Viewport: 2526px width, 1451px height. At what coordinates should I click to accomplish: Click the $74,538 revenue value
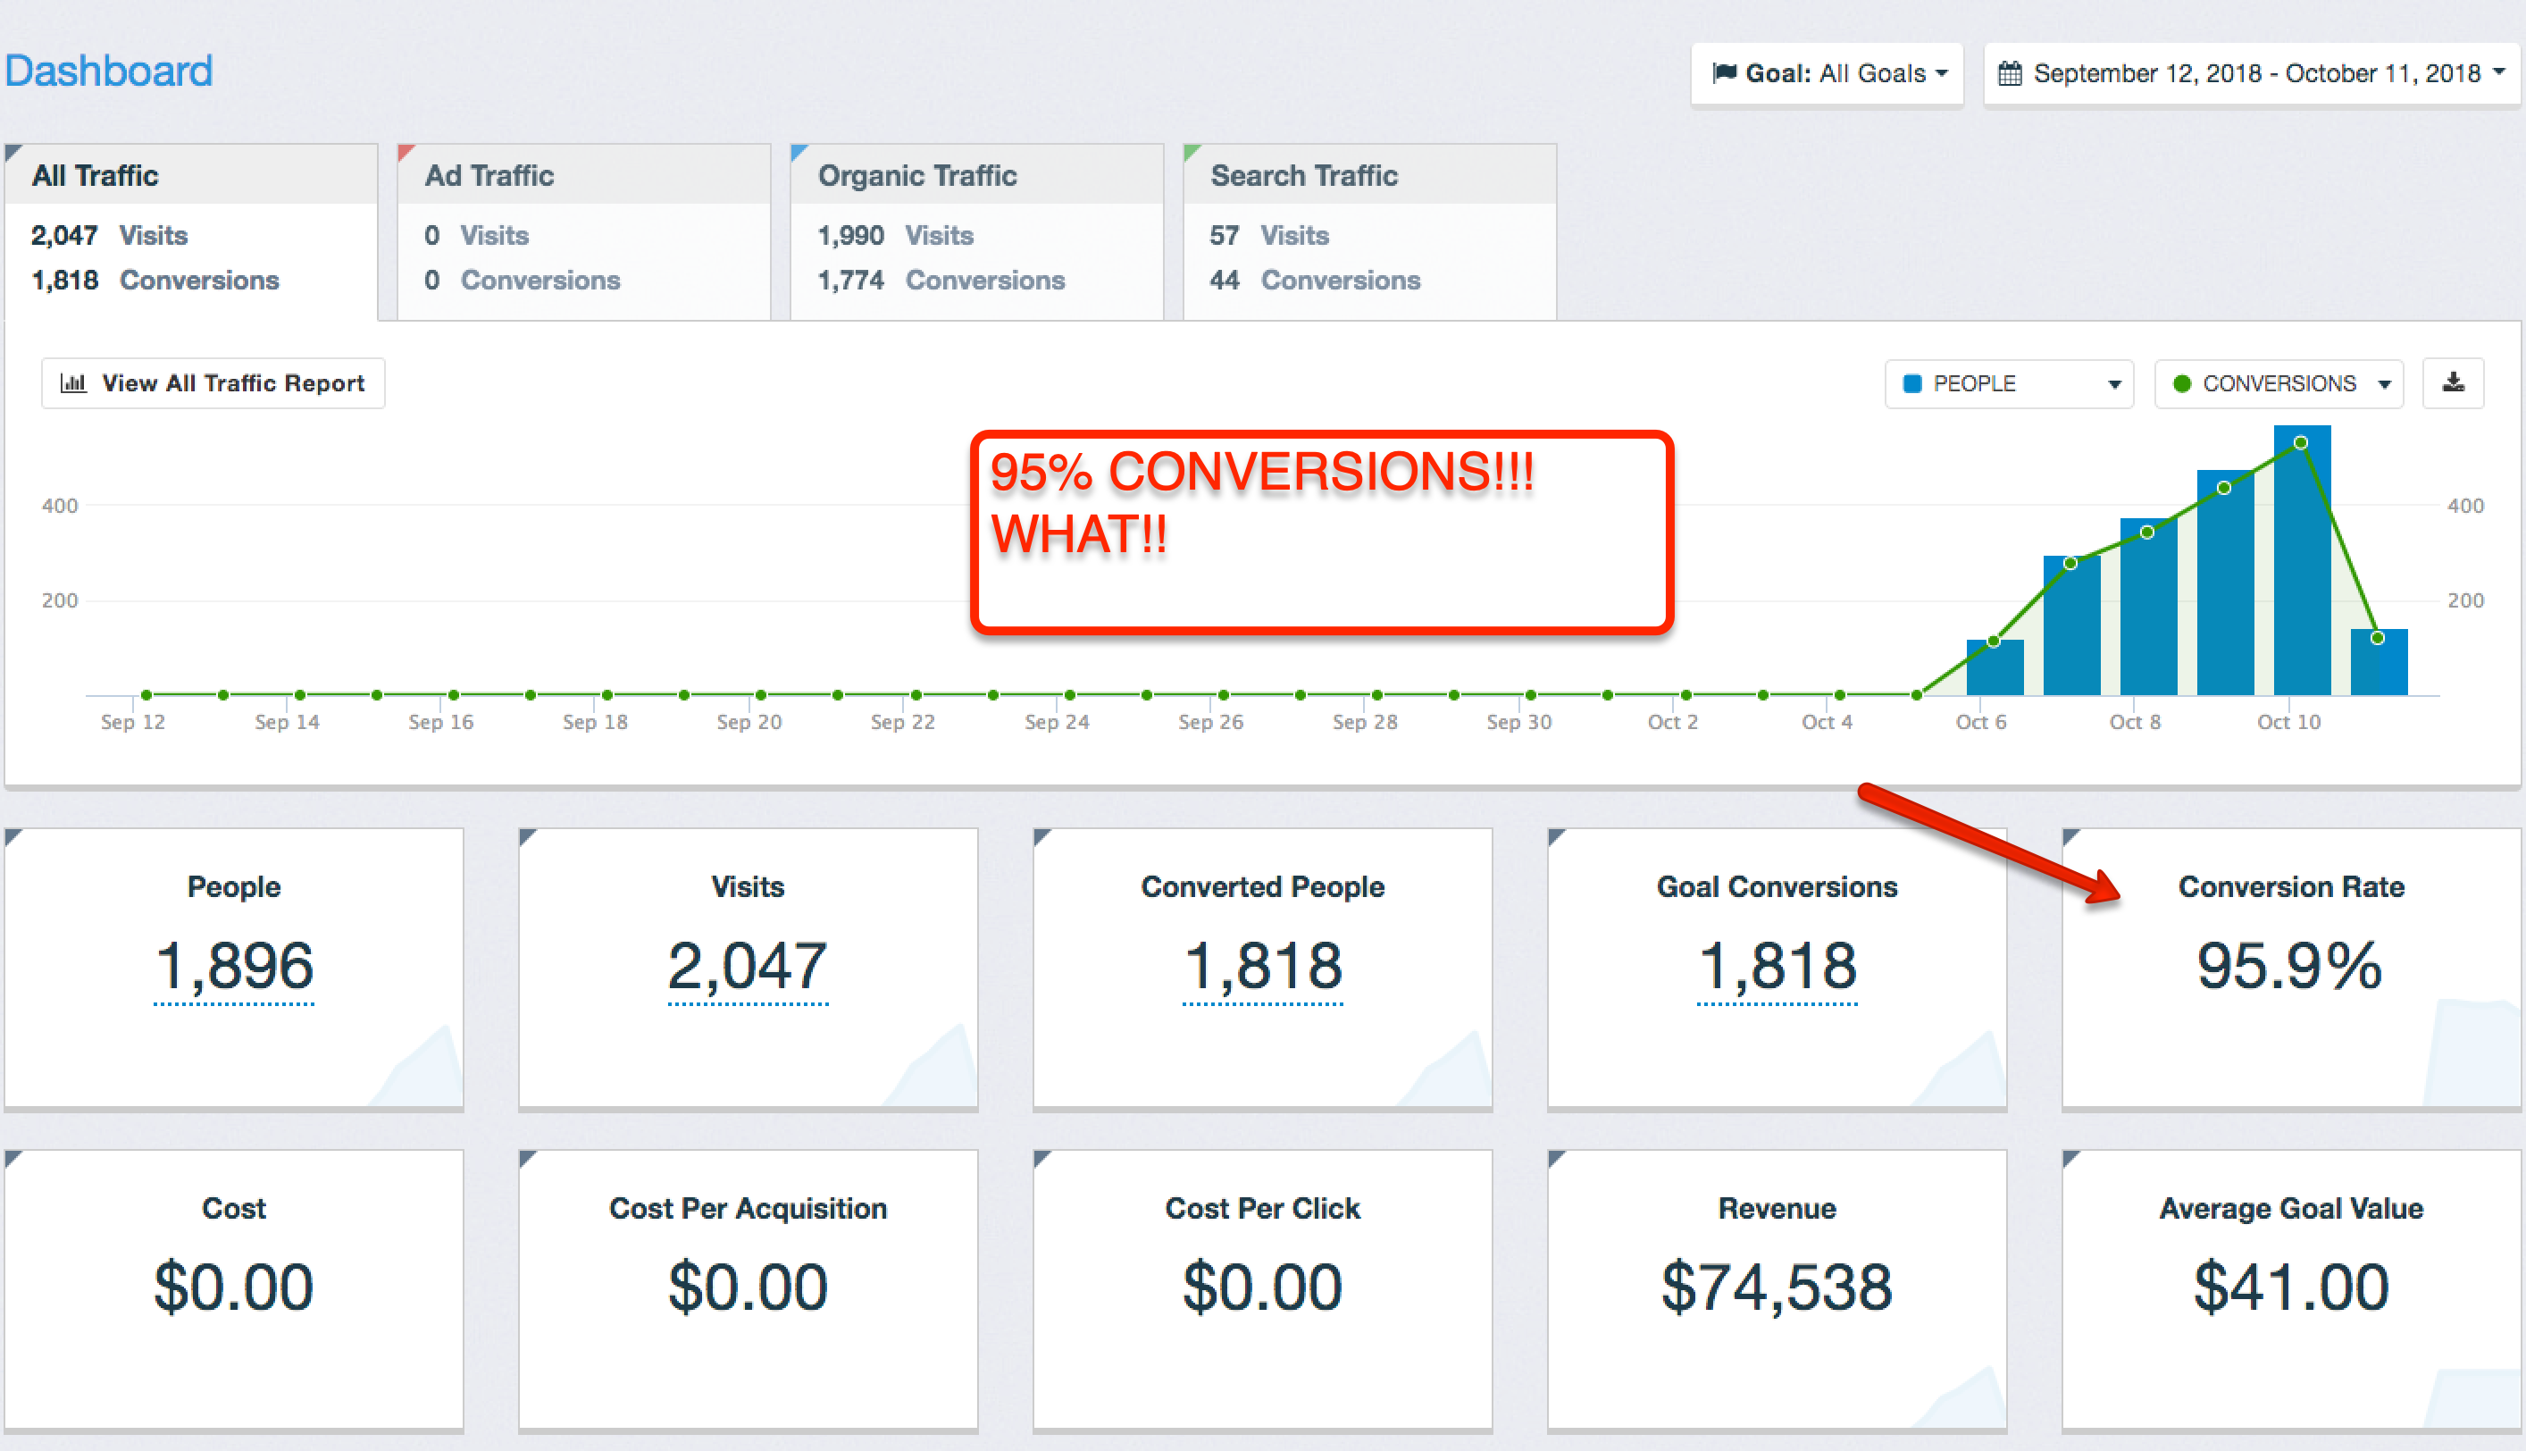(x=1777, y=1287)
